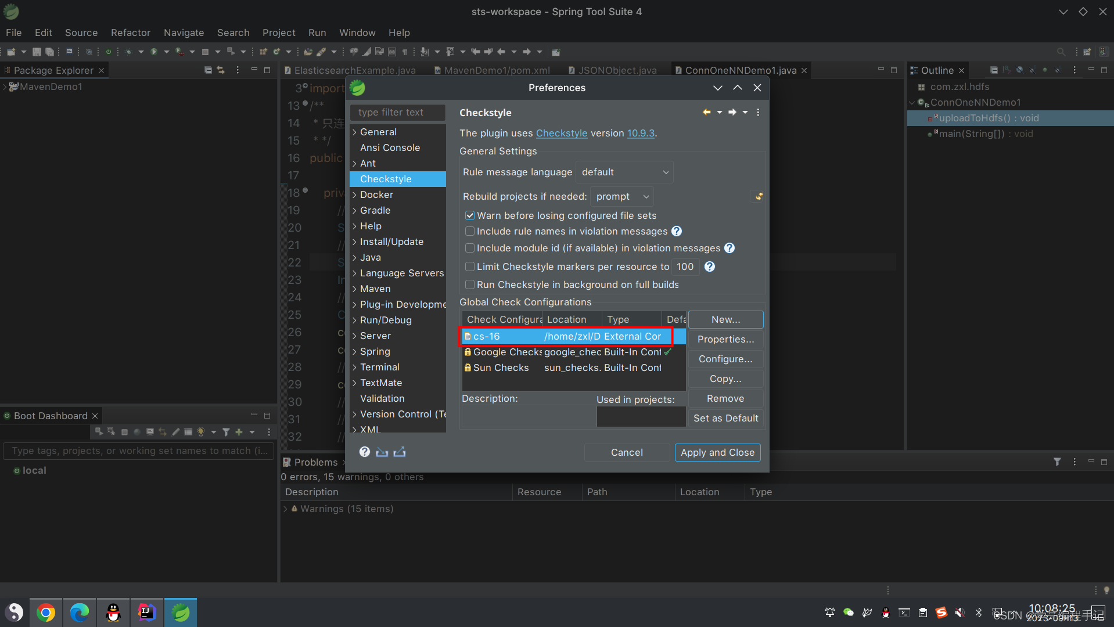The image size is (1114, 627).
Task: Click the Properties... button
Action: coord(725,339)
